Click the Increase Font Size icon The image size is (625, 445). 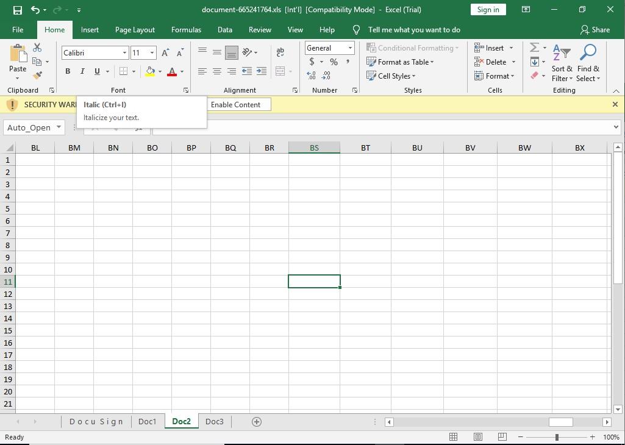(165, 53)
